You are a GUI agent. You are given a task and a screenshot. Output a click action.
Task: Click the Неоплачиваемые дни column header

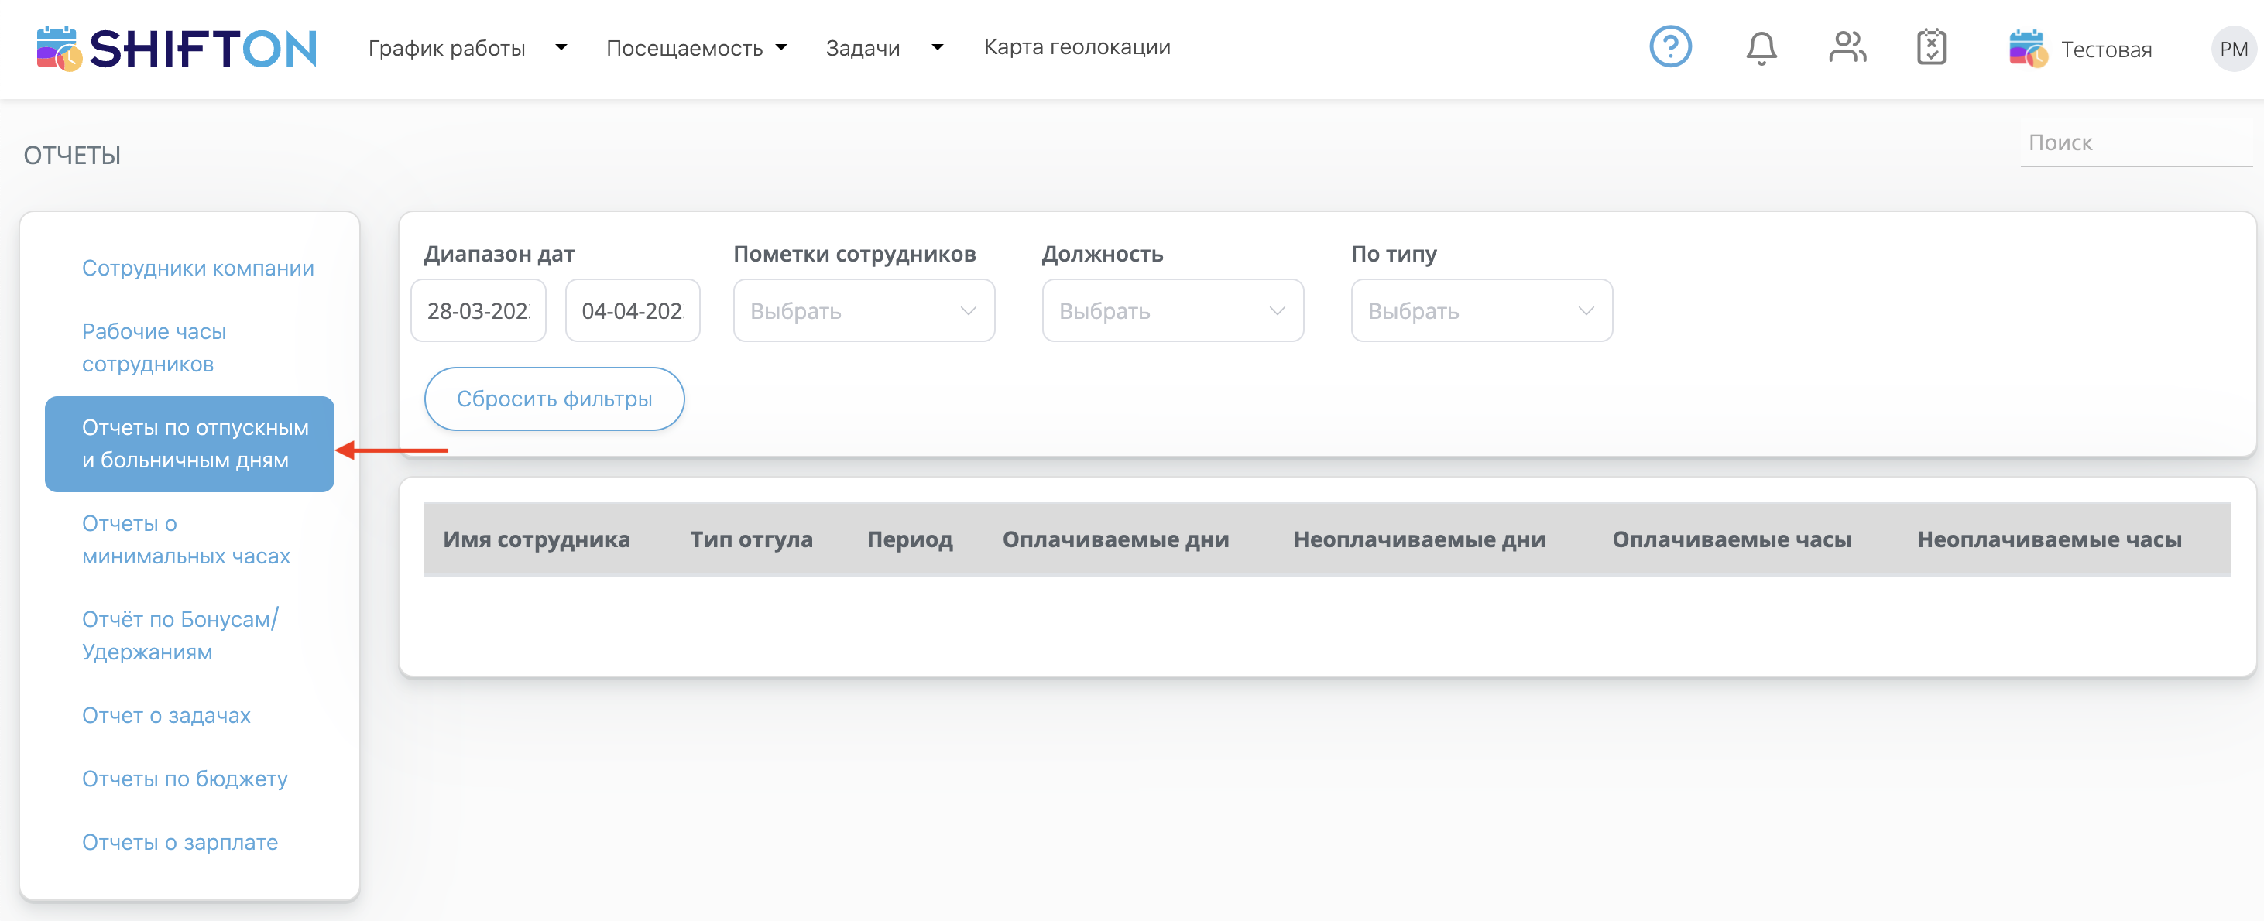tap(1418, 539)
